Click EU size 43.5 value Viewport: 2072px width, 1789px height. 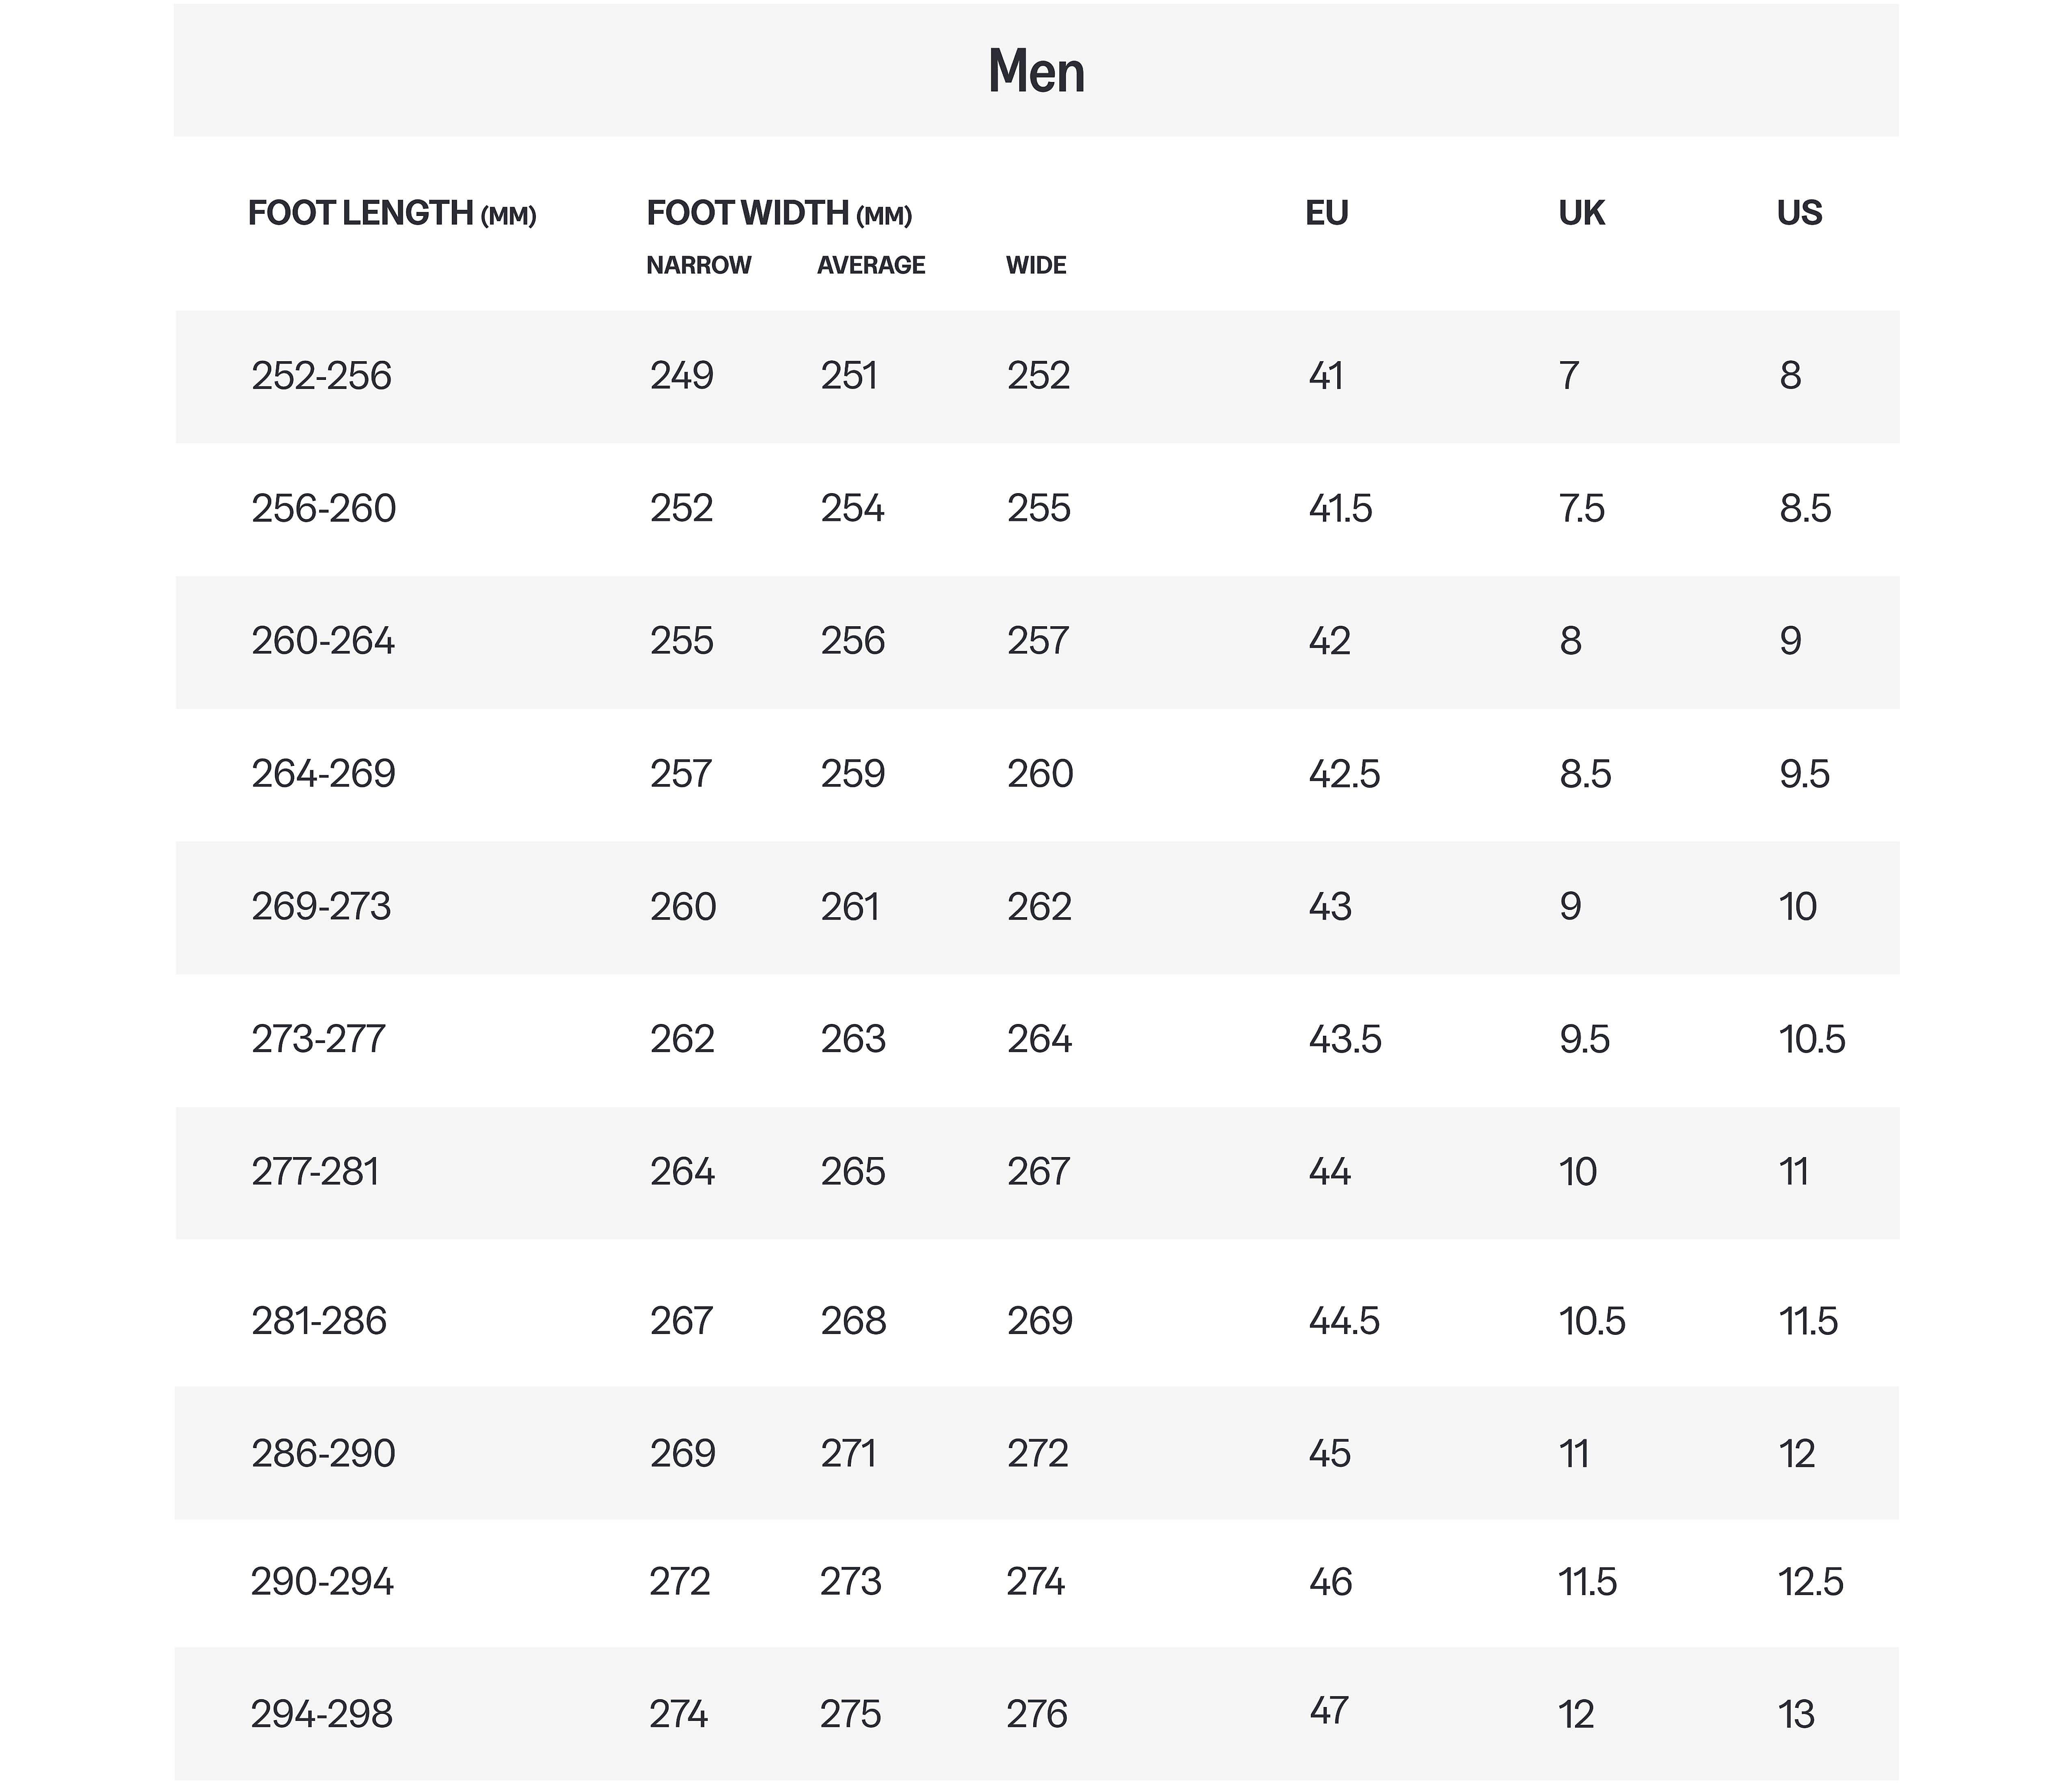click(1345, 1040)
